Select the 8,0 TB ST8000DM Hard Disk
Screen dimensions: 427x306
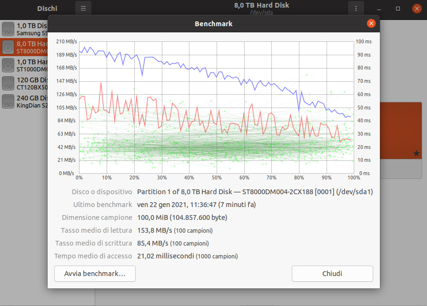(24, 47)
